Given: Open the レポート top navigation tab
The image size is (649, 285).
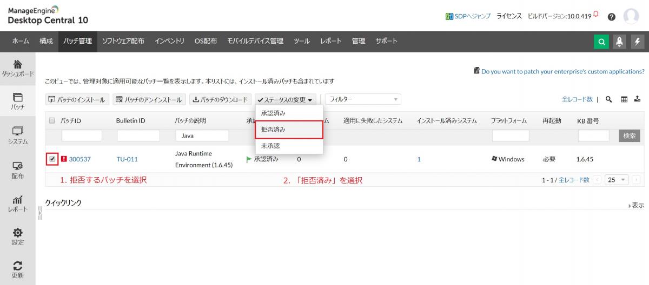Looking at the screenshot, I should (x=330, y=42).
